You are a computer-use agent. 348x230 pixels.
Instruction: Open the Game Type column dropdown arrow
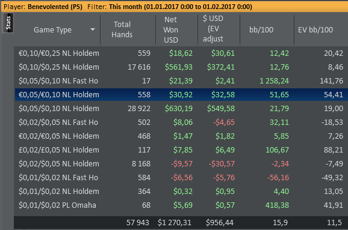click(x=93, y=29)
